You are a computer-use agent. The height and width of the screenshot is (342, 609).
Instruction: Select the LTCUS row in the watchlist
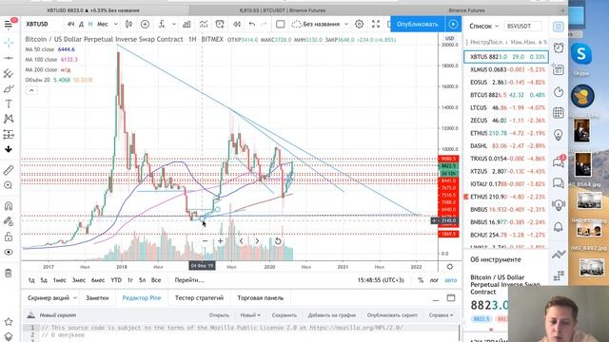click(506, 107)
